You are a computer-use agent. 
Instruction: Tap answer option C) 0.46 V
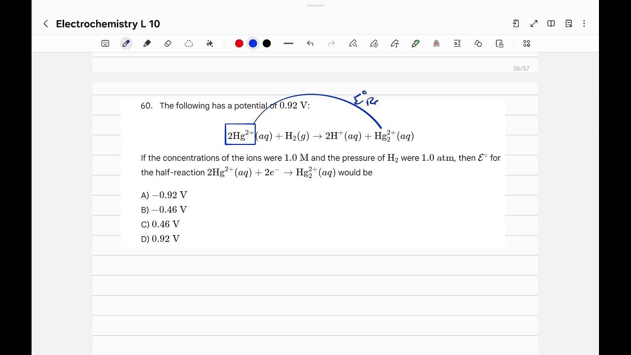pyautogui.click(x=160, y=224)
